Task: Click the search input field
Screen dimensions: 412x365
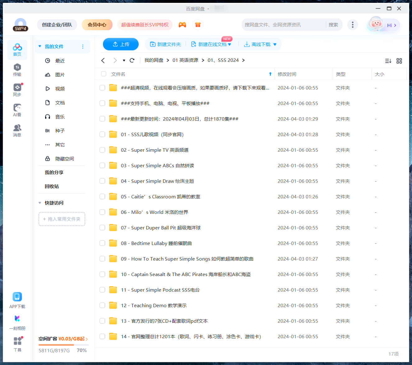Action: [x=284, y=25]
